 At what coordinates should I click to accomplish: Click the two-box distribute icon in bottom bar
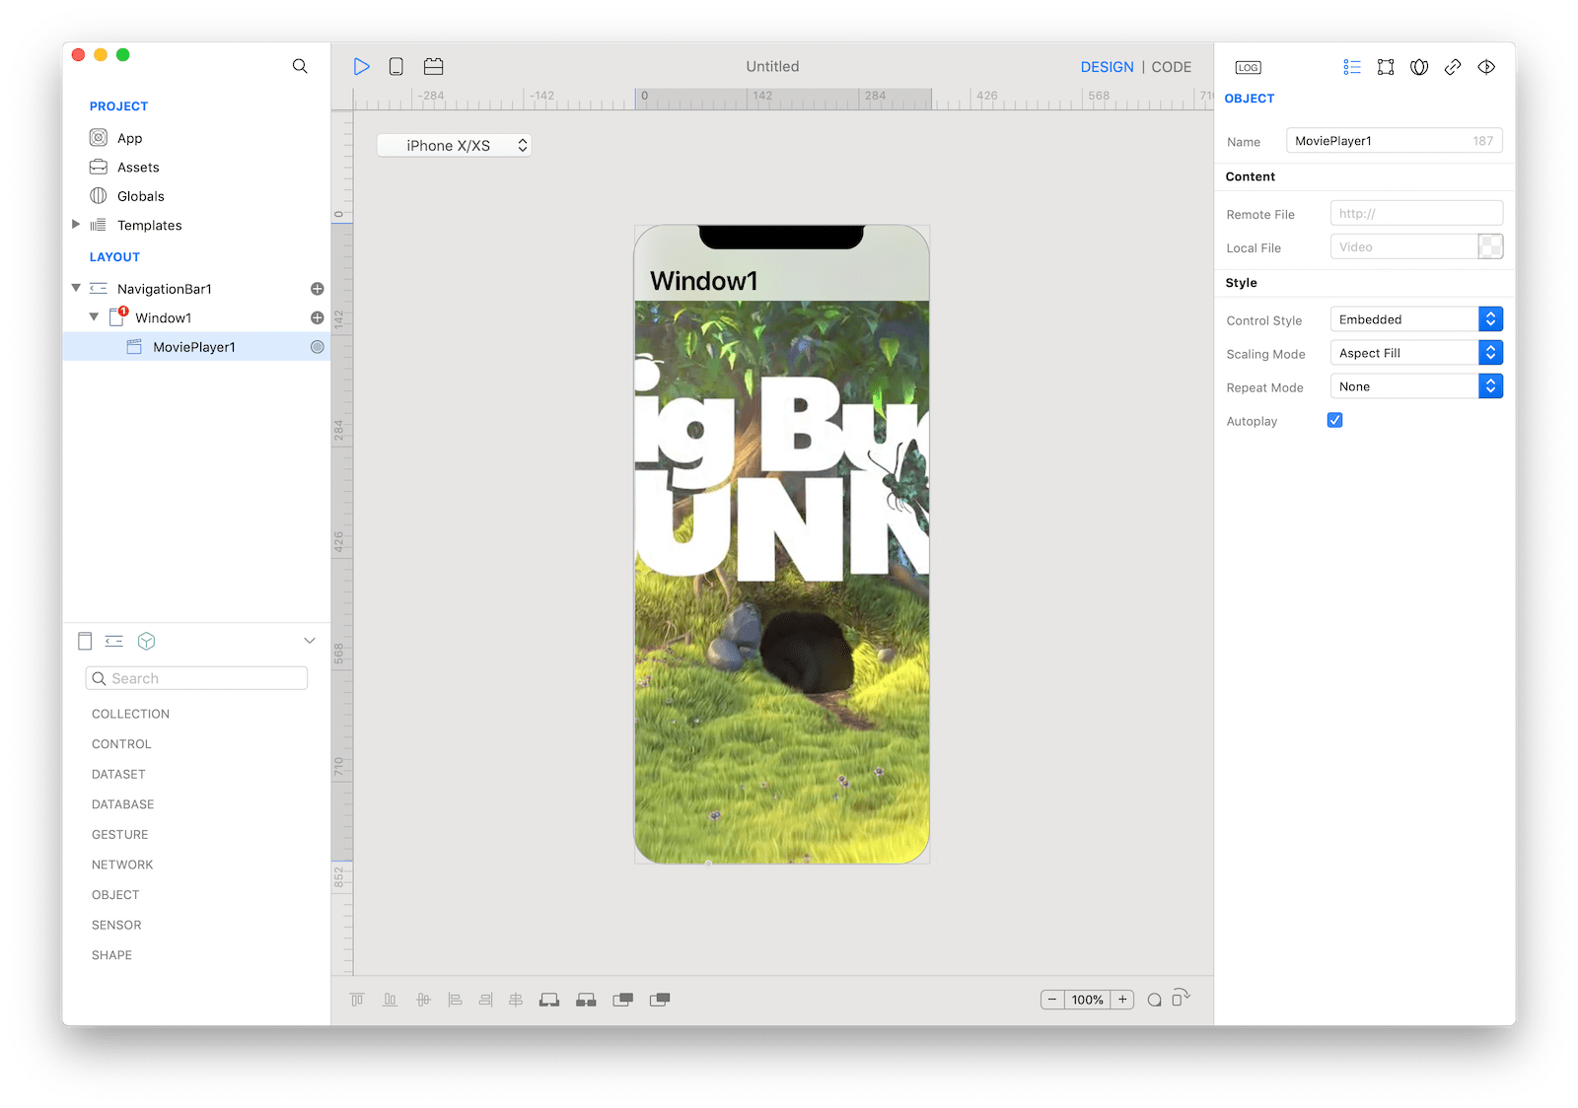coord(586,1000)
